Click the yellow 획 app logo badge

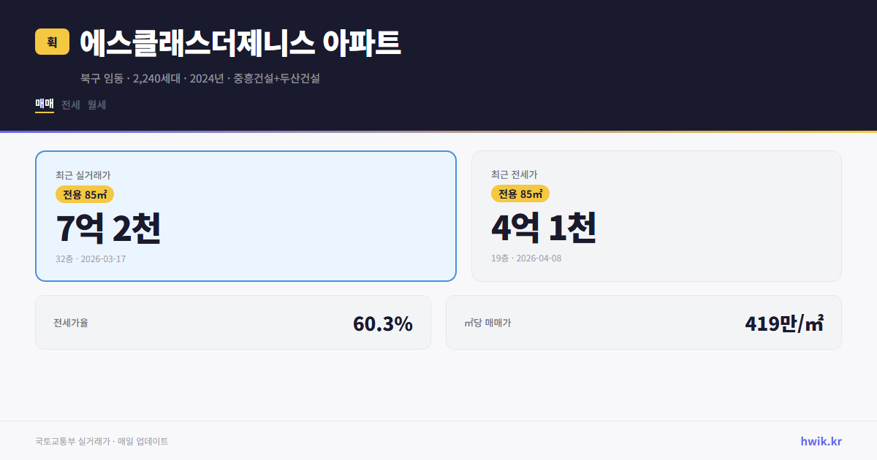(51, 42)
